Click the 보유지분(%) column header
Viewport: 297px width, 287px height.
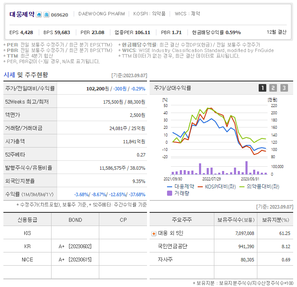[x=275, y=220]
